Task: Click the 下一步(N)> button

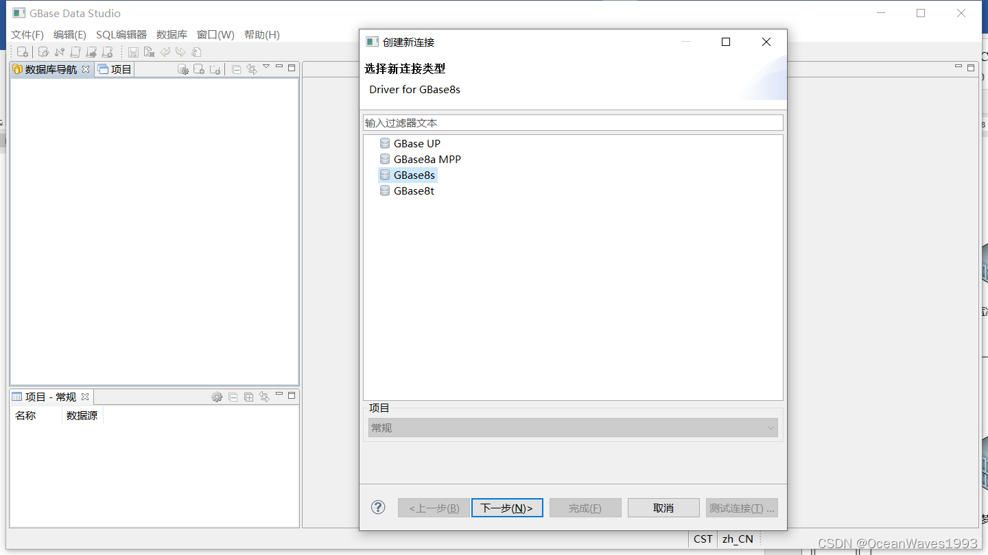Action: tap(507, 508)
